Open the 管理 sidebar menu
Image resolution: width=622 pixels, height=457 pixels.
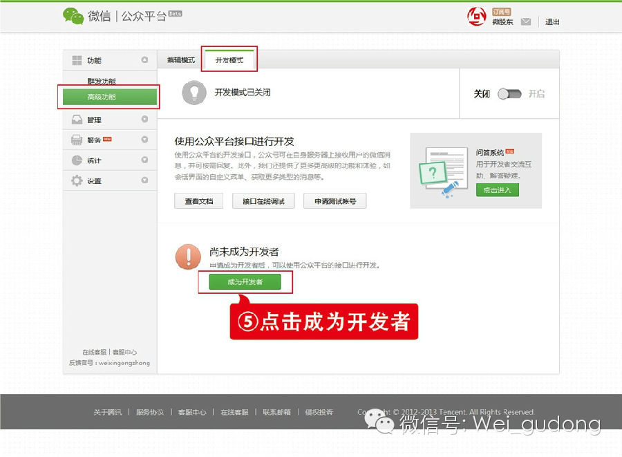point(110,120)
